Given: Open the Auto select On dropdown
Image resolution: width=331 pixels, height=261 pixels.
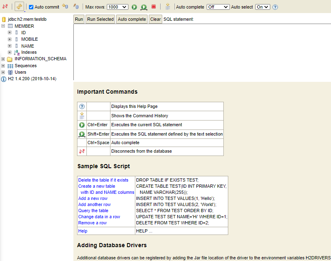Looking at the screenshot, I should tap(263, 7).
